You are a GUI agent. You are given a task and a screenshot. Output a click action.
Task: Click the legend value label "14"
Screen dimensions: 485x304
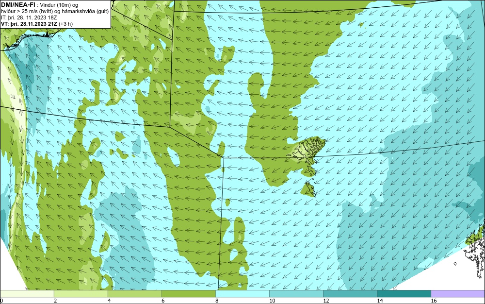380,301
